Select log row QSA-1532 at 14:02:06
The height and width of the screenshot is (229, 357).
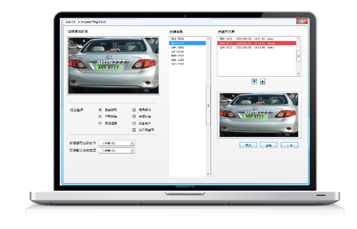[x=257, y=47]
